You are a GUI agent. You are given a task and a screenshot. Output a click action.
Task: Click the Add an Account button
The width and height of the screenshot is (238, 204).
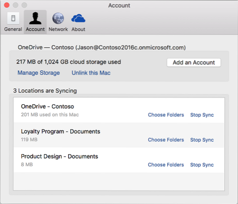coord(194,63)
